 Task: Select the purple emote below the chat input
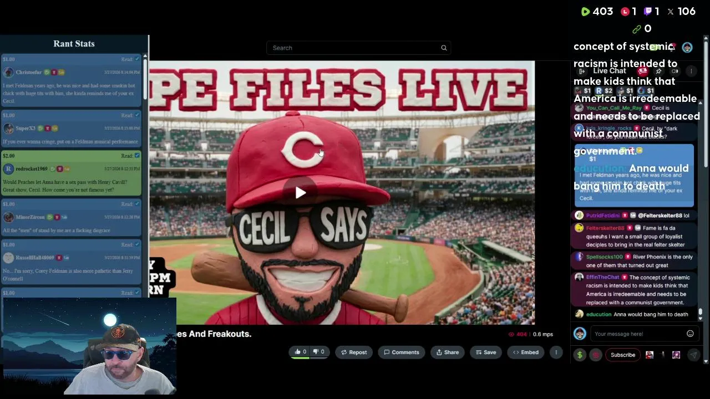(x=676, y=355)
